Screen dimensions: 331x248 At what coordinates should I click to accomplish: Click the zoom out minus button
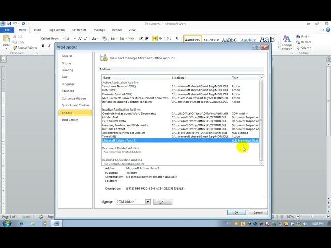tap(298, 216)
